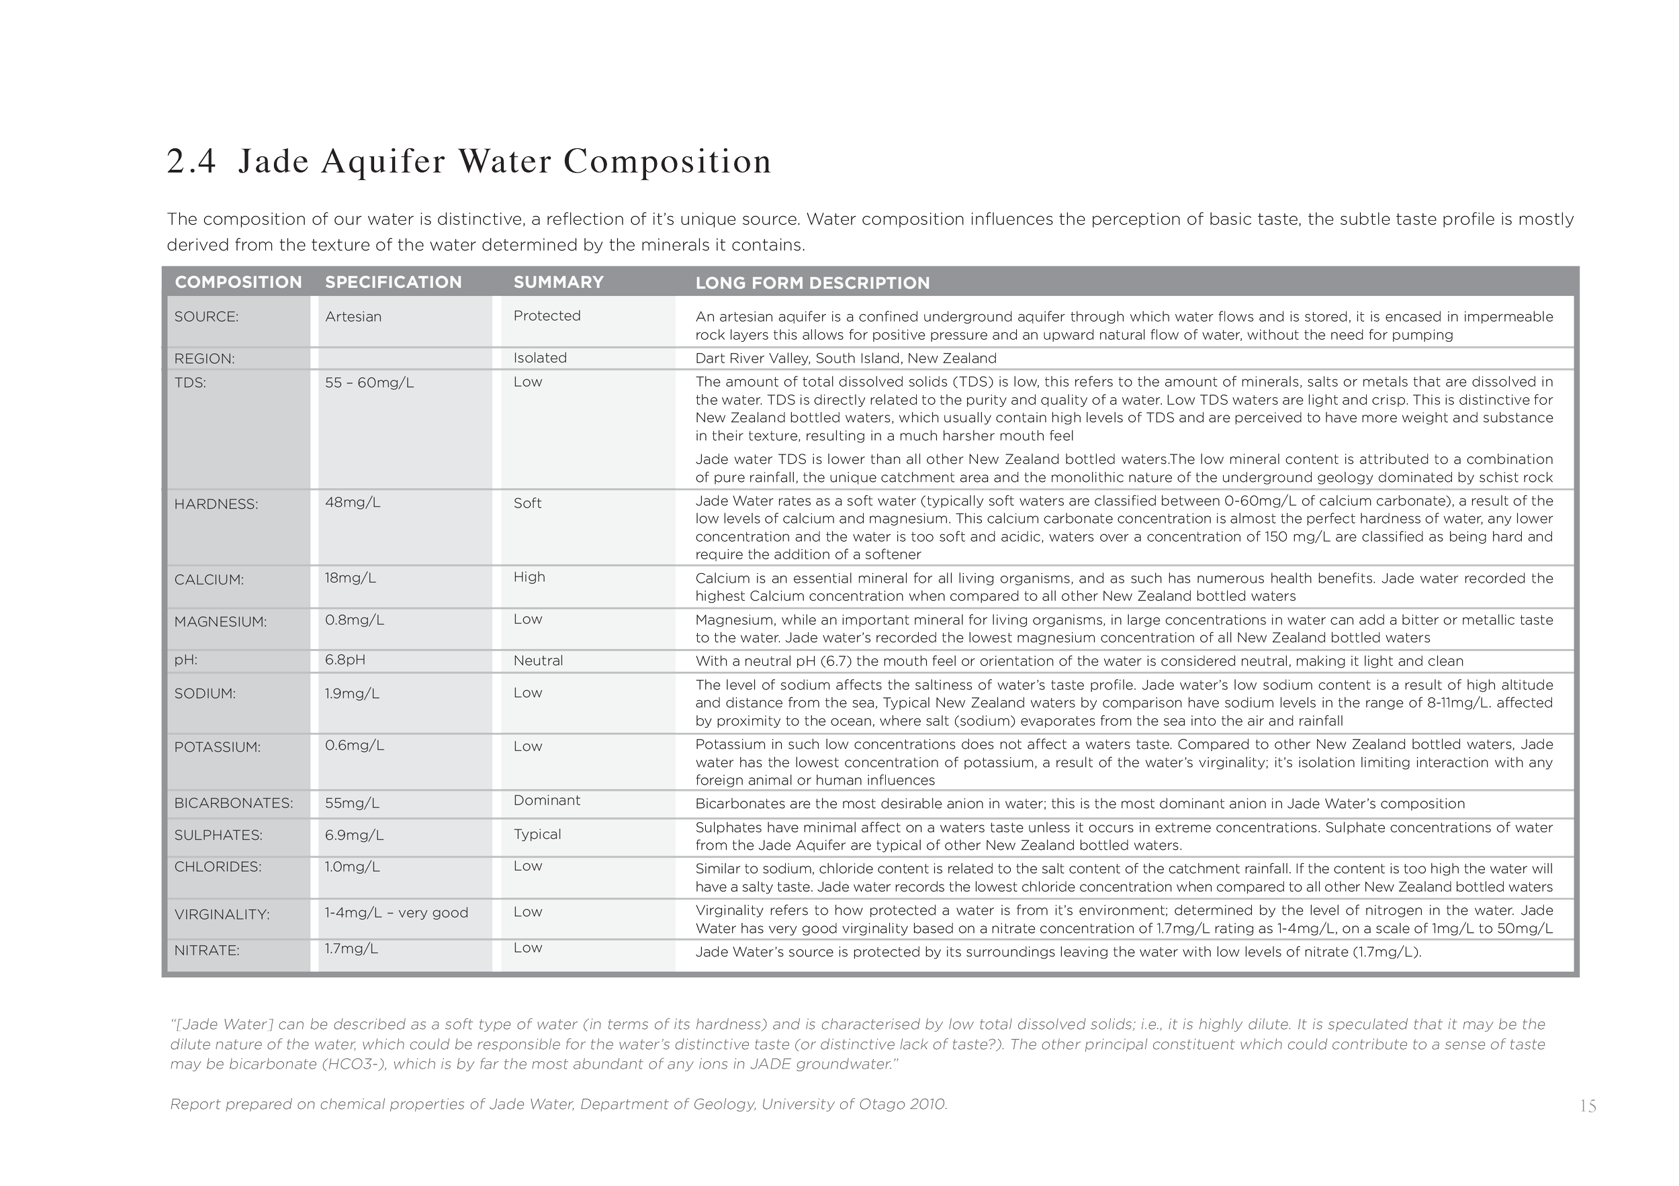The image size is (1679, 1186).
Task: Select the BICARBONATES row label
Action: 233,803
